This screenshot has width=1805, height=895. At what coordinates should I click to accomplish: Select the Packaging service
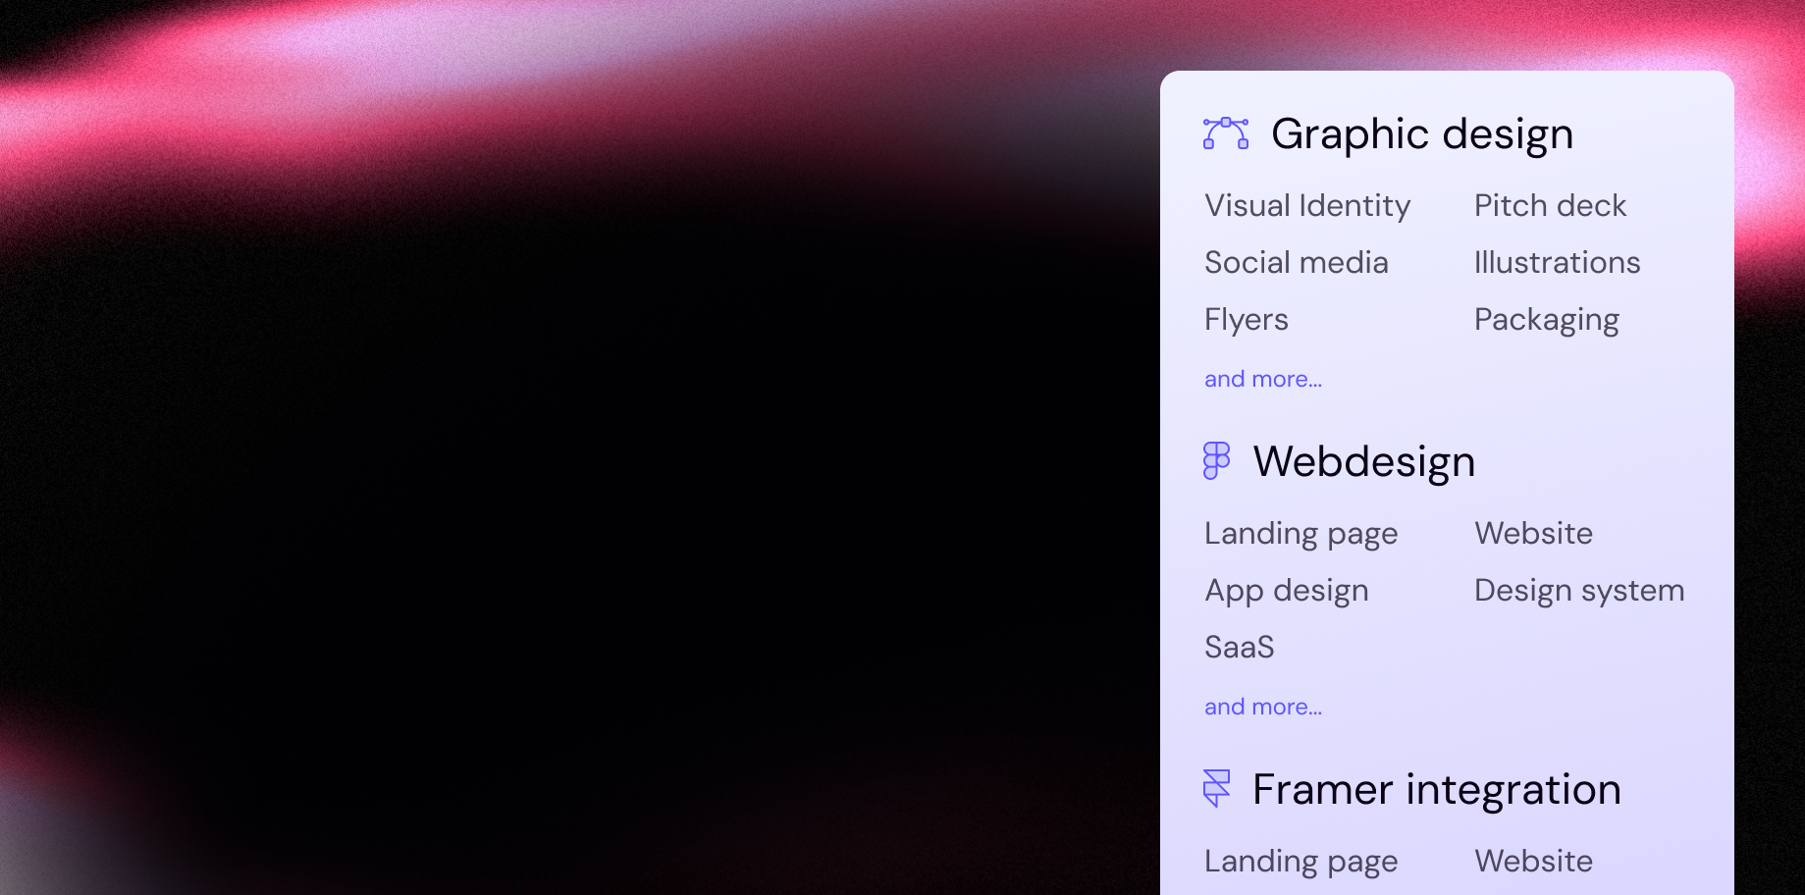pos(1546,320)
